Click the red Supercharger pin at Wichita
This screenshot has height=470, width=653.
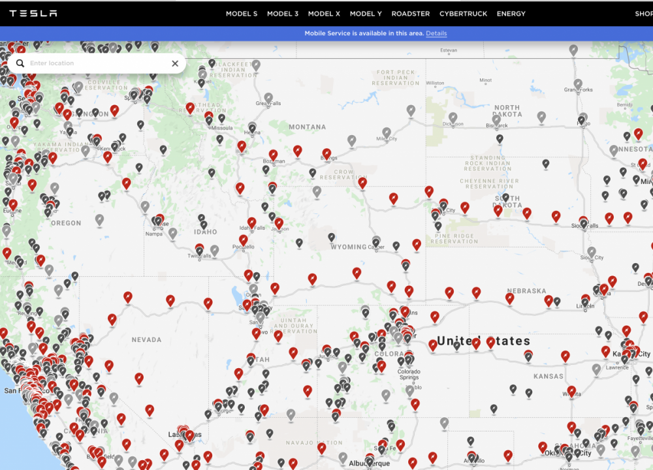tap(571, 391)
